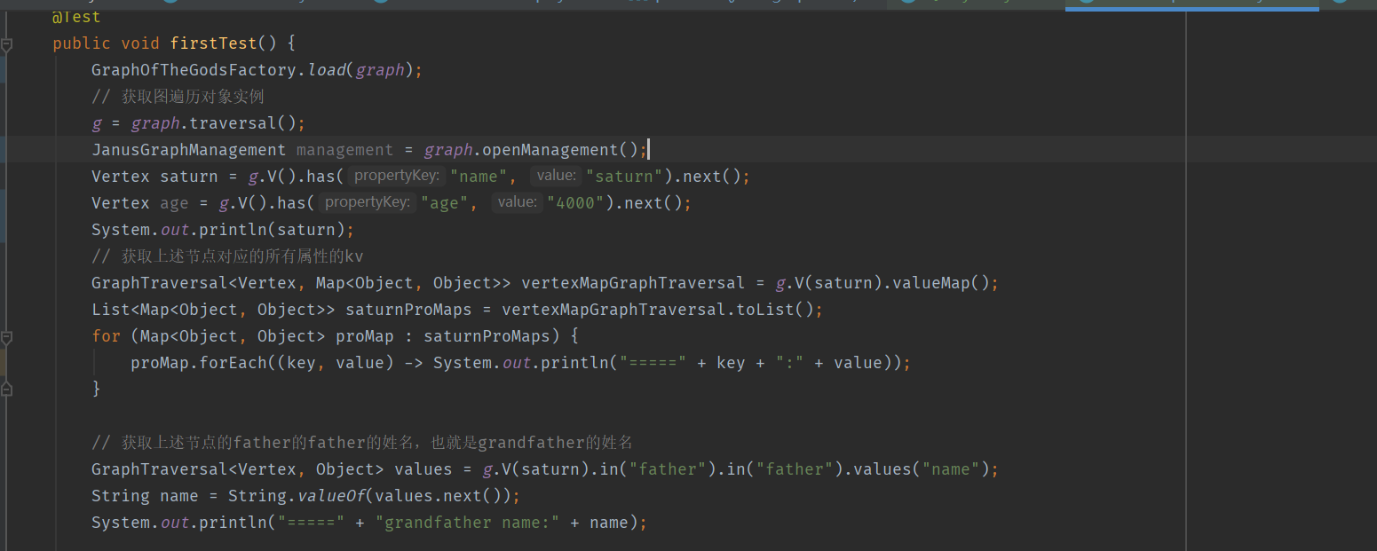Image resolution: width=1377 pixels, height=551 pixels.
Task: Click the blue change marker next to JanusGraphManagement line
Action: 3,149
